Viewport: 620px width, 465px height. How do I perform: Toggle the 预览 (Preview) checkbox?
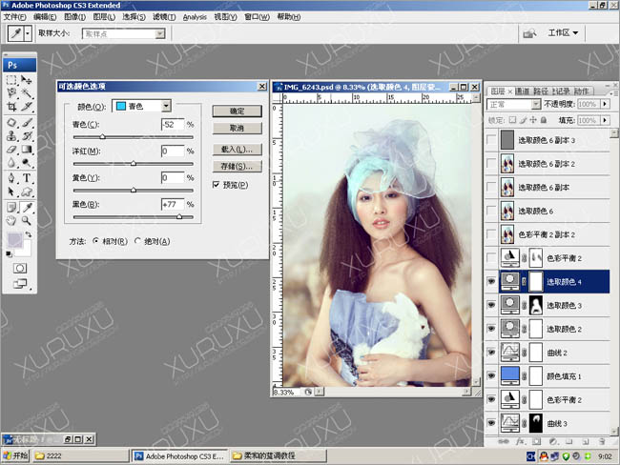pos(217,185)
